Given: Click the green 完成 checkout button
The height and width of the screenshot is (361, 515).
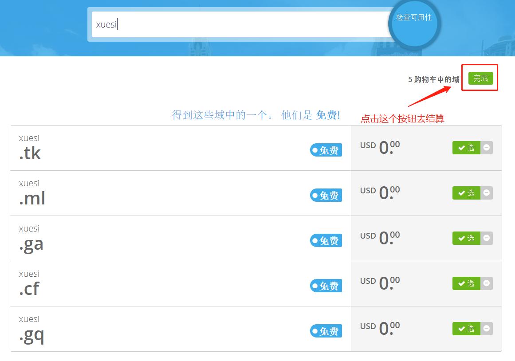Looking at the screenshot, I should coord(480,78).
